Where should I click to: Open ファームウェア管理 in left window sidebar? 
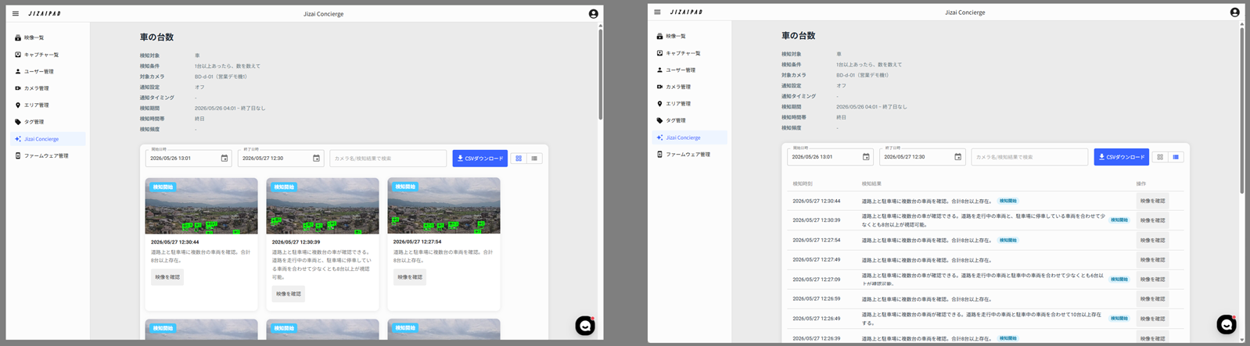pos(48,155)
